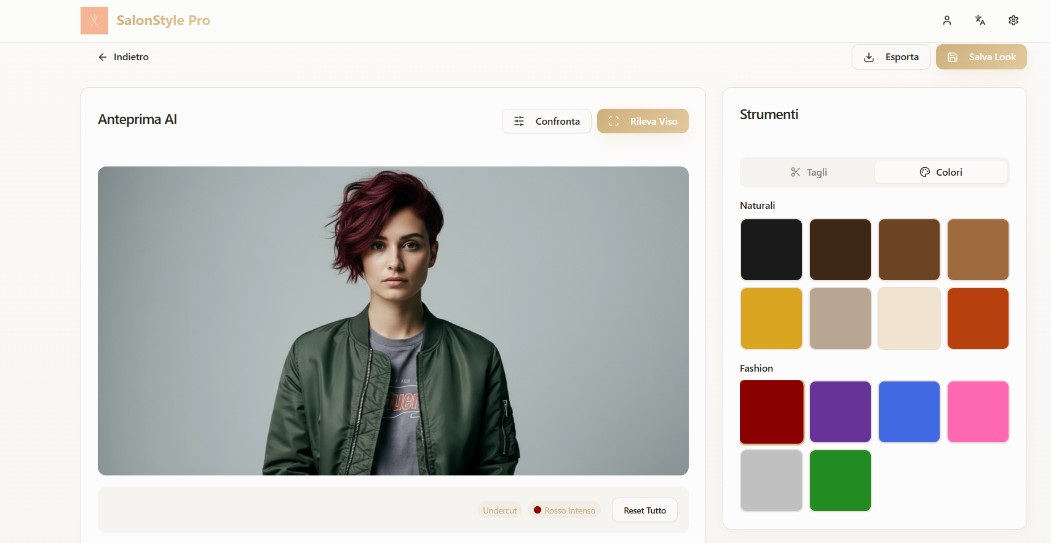Save the look with Salva Look
Screen dimensions: 1051x543
click(981, 57)
